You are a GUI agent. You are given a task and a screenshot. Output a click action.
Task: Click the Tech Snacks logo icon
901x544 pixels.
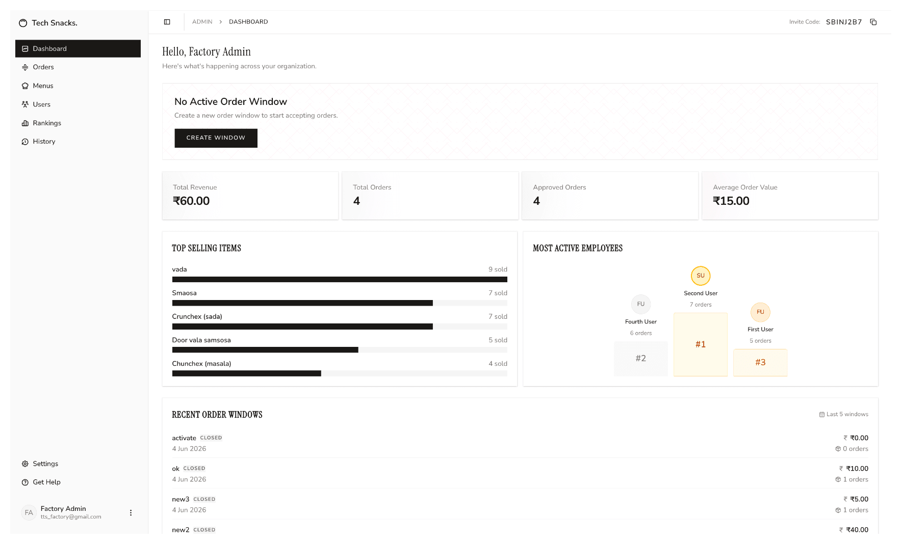[23, 23]
